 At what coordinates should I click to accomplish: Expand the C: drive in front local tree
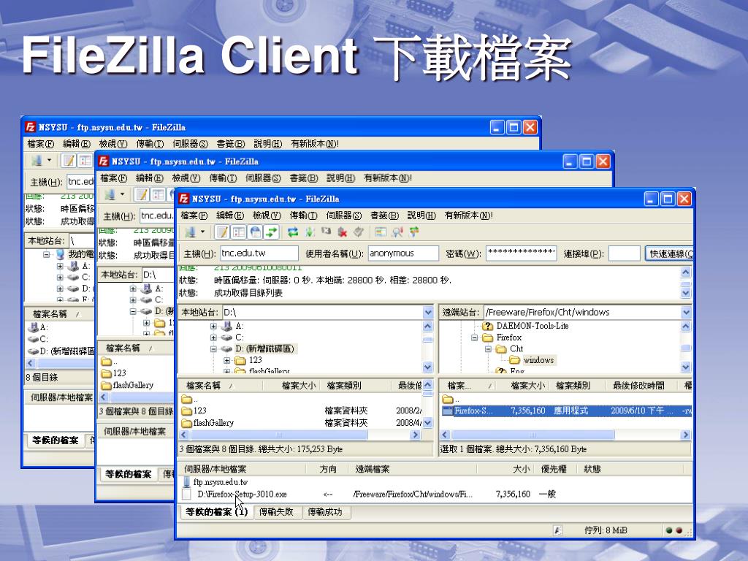[213, 337]
